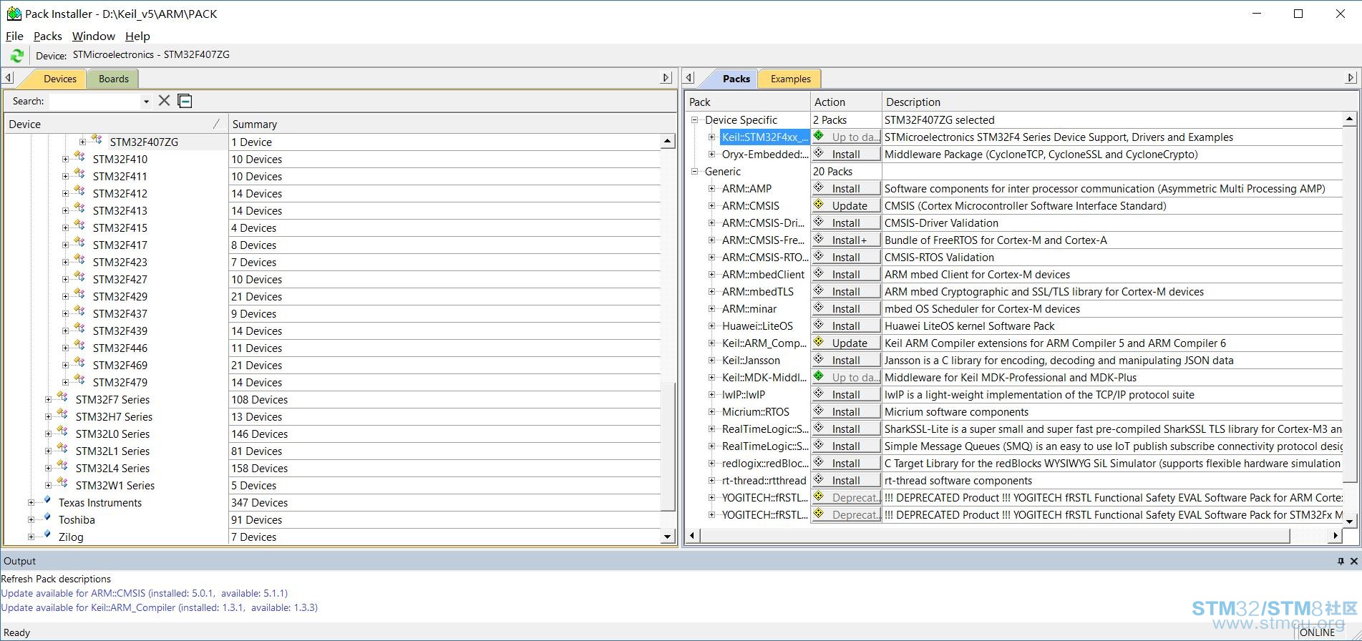Expand the STM32F410 device node
Image resolution: width=1362 pixels, height=641 pixels.
[x=65, y=159]
